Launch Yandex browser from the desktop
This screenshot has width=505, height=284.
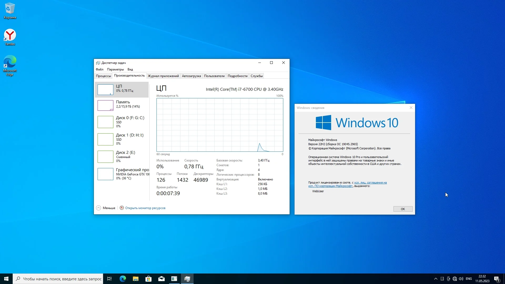click(10, 37)
